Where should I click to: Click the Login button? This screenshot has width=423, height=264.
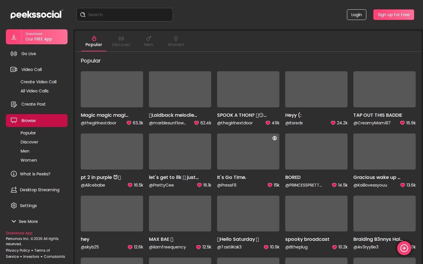[x=357, y=15]
